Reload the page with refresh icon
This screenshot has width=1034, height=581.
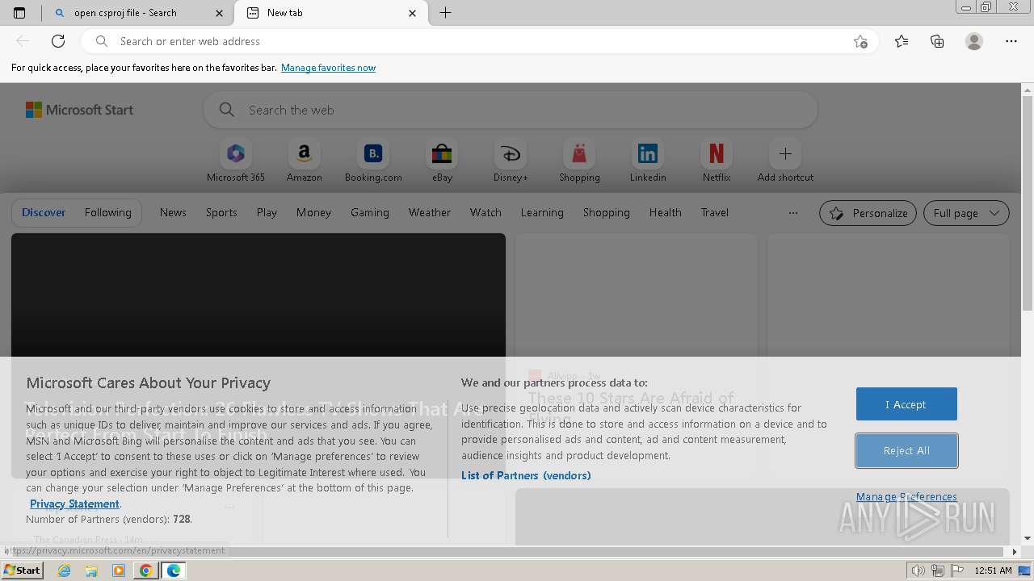(58, 41)
